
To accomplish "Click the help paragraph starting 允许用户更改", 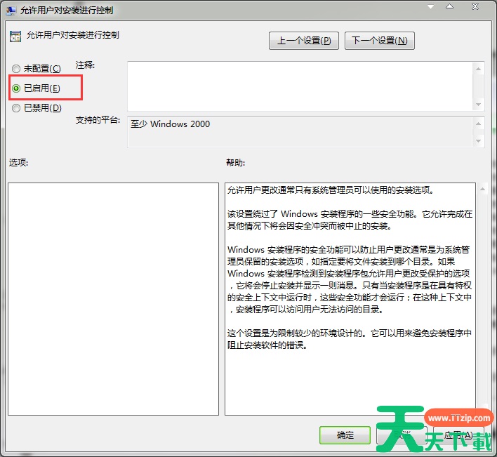I will point(330,190).
